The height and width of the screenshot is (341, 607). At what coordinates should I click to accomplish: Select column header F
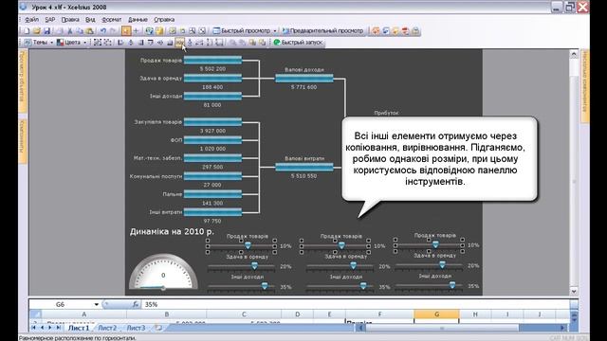[x=379, y=314]
